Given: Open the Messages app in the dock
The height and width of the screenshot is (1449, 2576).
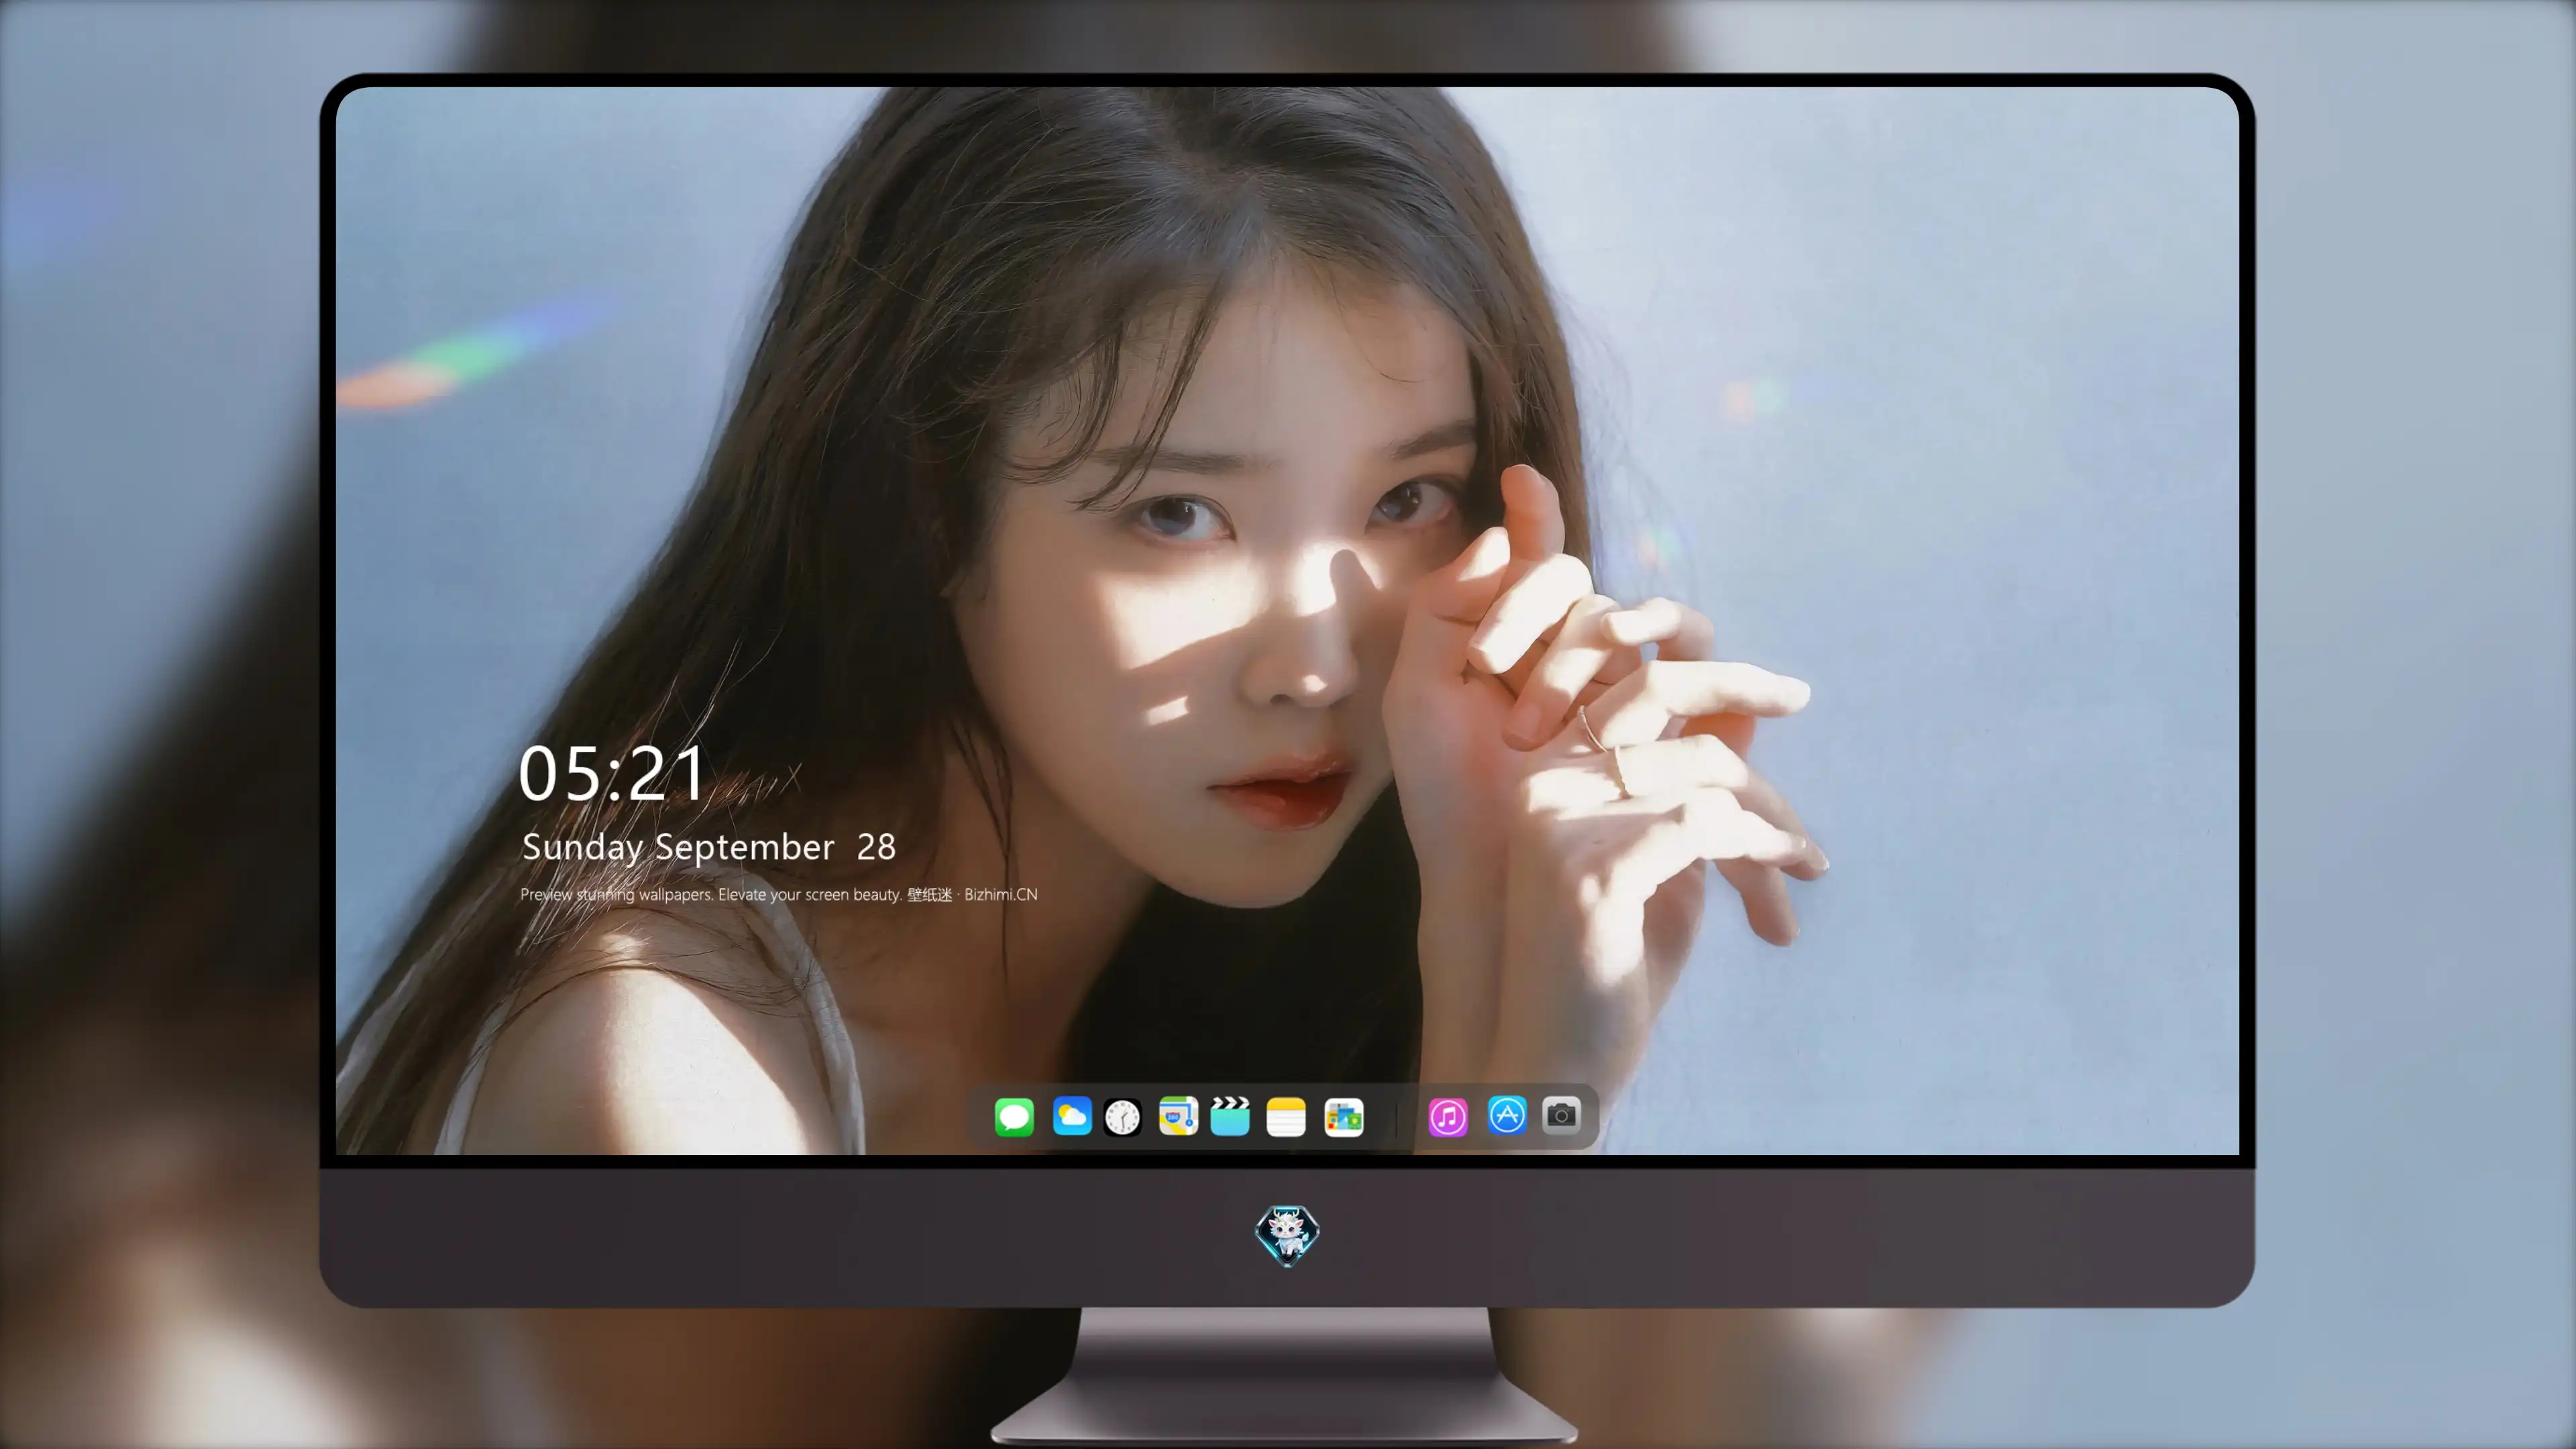Looking at the screenshot, I should point(1014,1117).
